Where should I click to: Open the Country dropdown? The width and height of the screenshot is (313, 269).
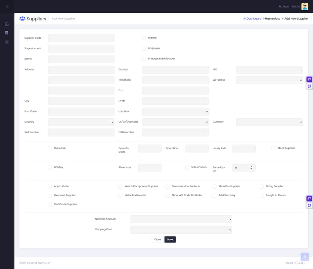81,122
